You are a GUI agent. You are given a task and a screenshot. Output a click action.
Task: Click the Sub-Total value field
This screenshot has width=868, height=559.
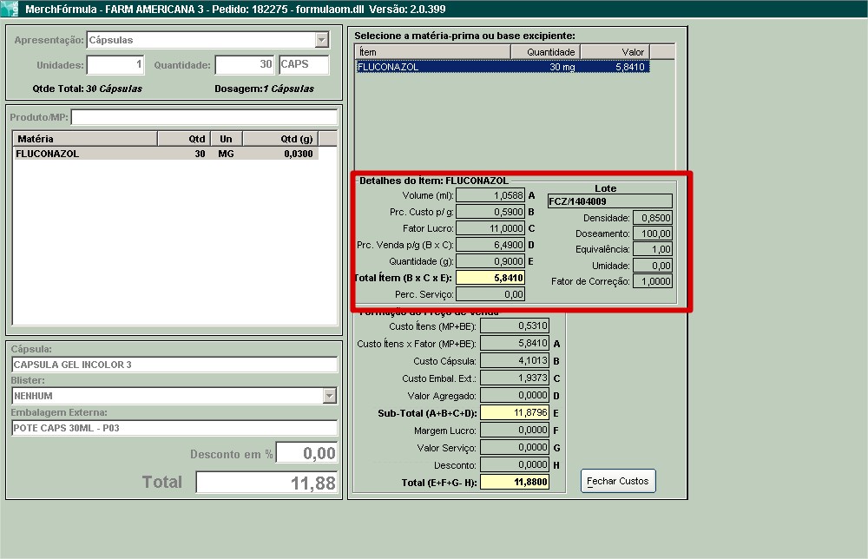tap(515, 413)
